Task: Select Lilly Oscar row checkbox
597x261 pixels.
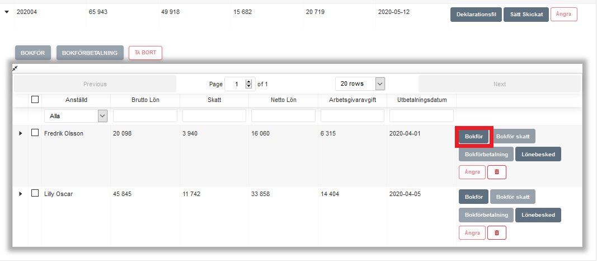Action: click(x=35, y=194)
